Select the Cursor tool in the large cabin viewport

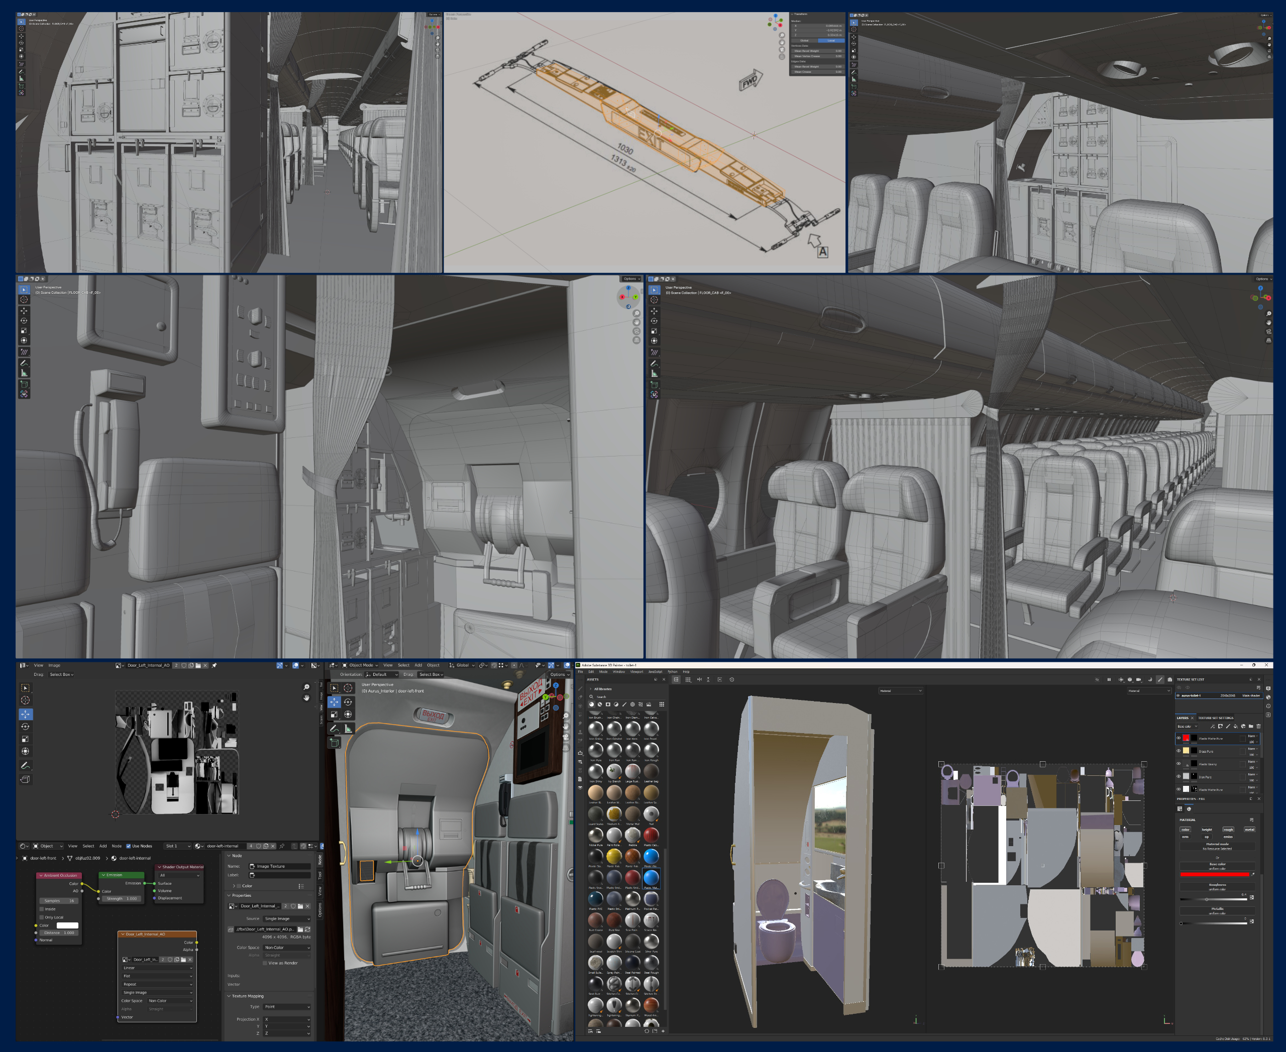(654, 300)
